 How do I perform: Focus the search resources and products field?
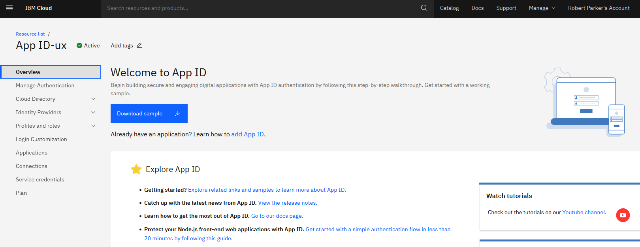[x=261, y=8]
